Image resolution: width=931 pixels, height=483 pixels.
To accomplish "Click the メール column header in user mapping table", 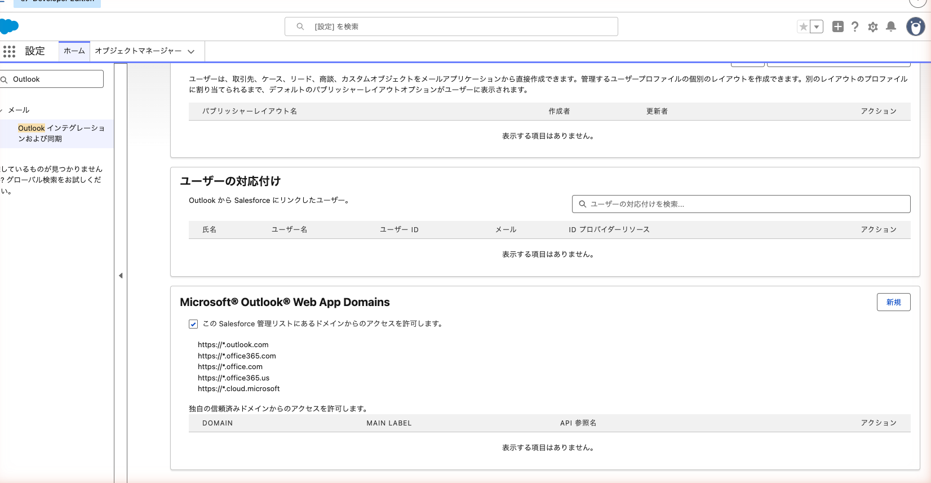I will [x=506, y=229].
